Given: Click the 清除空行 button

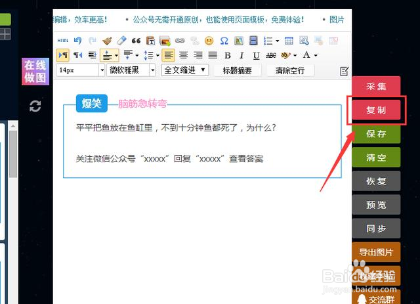Looking at the screenshot, I should (290, 70).
